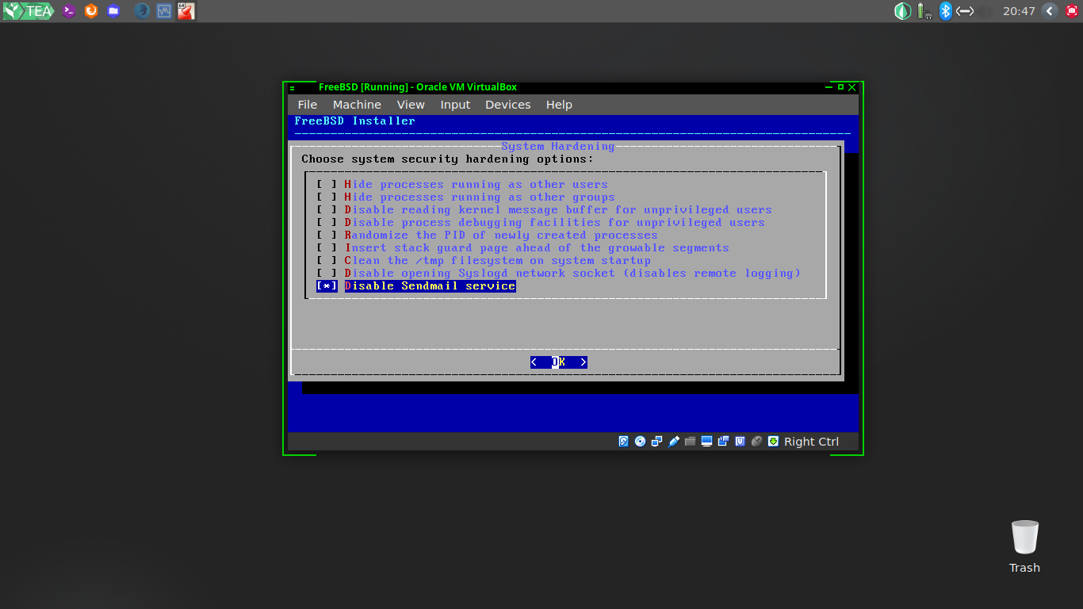Image resolution: width=1083 pixels, height=609 pixels.
Task: Open the VirtualBox window menu icon
Action: (292, 88)
